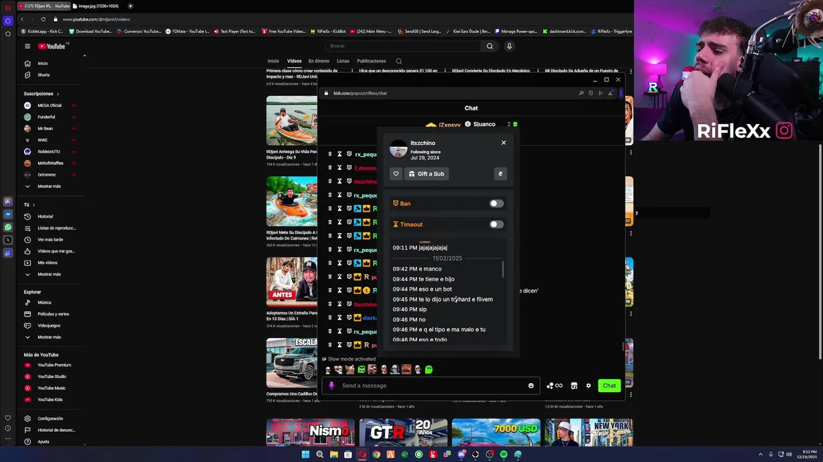Open the En directo channel tab
This screenshot has height=462, width=823.
point(319,61)
